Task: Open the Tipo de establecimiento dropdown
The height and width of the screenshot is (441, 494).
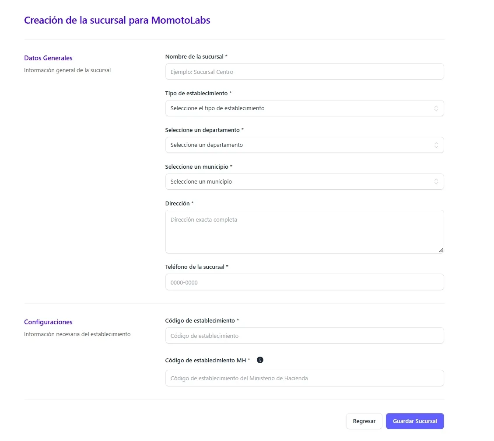Action: pos(305,108)
